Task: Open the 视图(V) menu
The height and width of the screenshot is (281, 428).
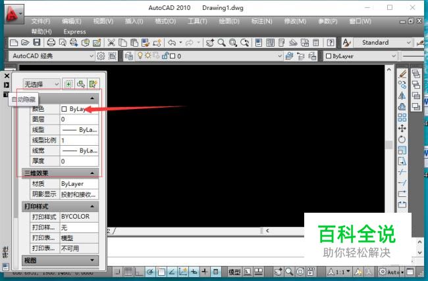Action: [x=103, y=21]
